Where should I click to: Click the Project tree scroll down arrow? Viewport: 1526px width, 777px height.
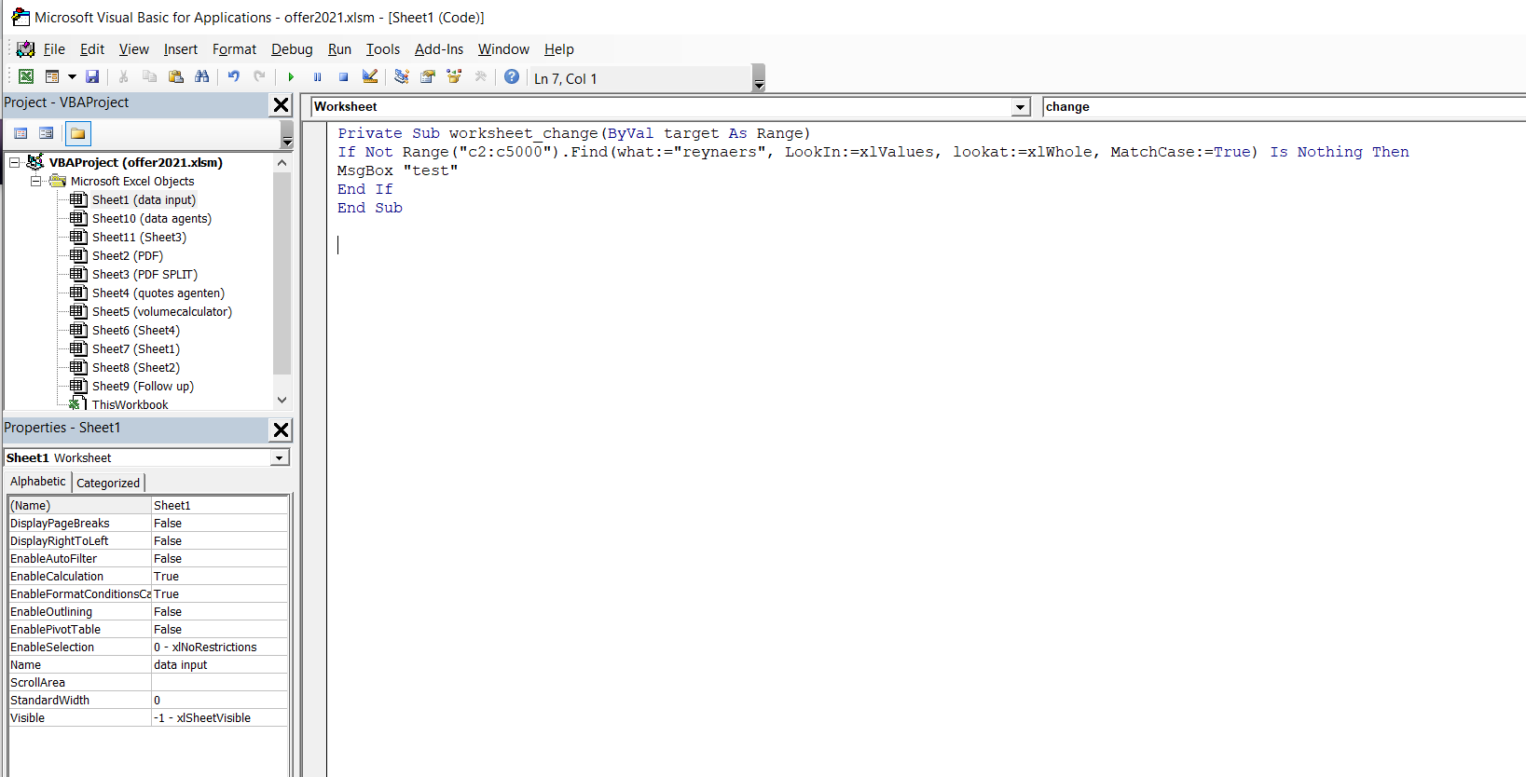point(282,400)
